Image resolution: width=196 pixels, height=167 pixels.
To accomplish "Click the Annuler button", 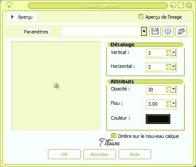I will coord(99,154).
